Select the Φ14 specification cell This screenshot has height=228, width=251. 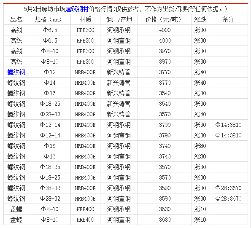(x=50, y=83)
